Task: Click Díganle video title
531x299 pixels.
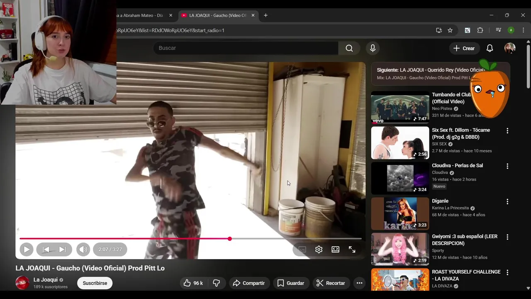Action: (440, 201)
